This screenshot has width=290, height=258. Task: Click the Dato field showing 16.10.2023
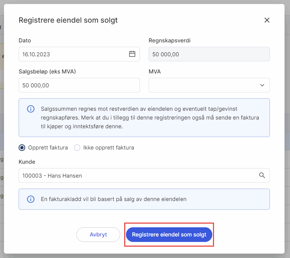tap(73, 54)
